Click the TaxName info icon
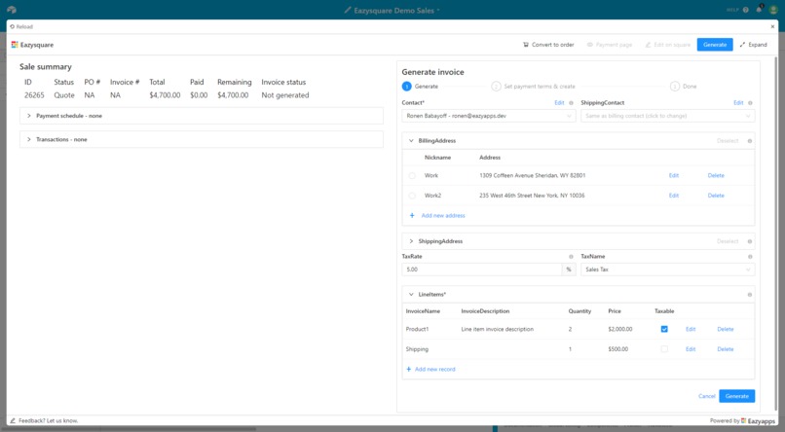This screenshot has width=785, height=432. (750, 257)
